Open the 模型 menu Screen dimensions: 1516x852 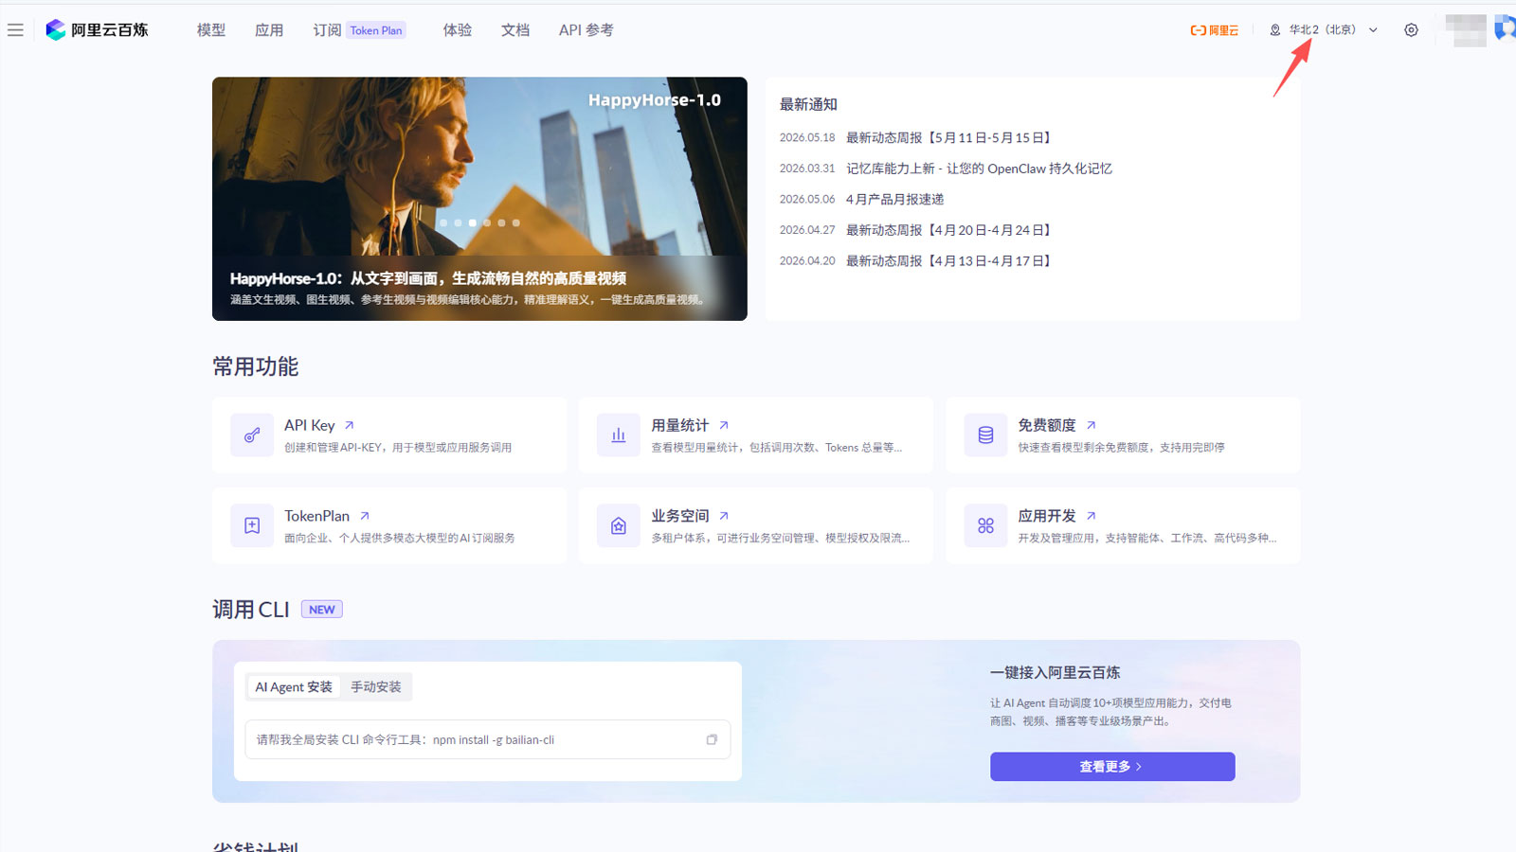(x=211, y=30)
